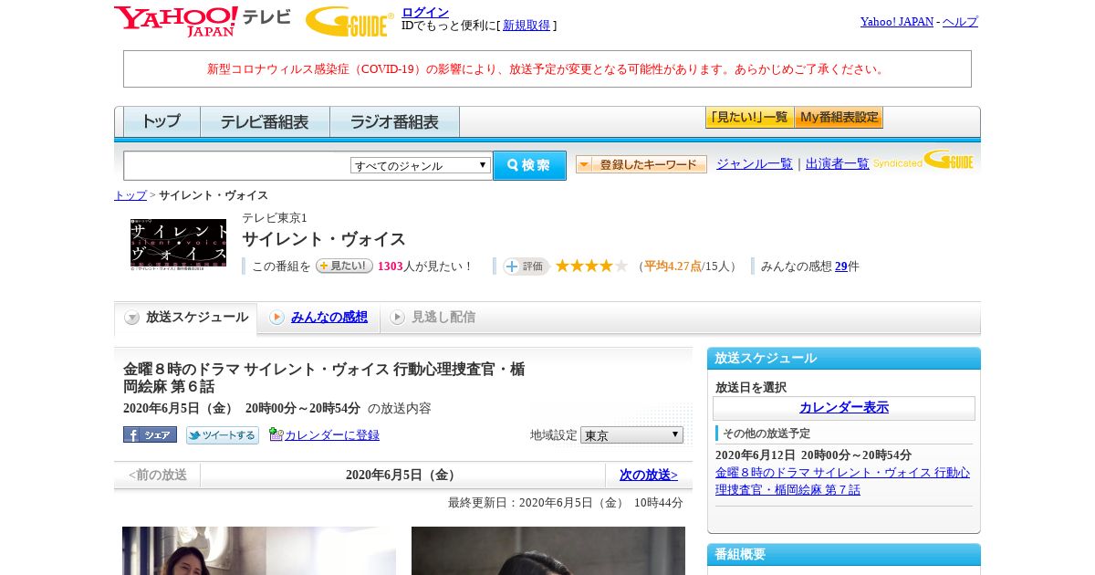Click the magnifier 検索 button
This screenshot has height=575, width=1095.
tap(529, 165)
